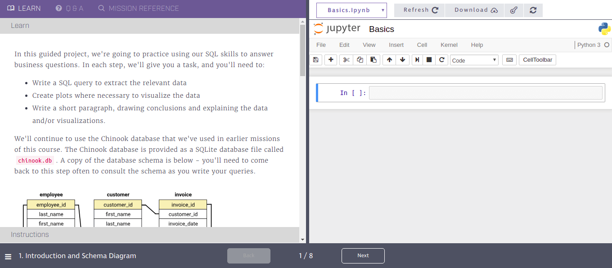Restart the kernel from the Jupyter toolbar
This screenshot has height=268, width=612.
coord(442,60)
